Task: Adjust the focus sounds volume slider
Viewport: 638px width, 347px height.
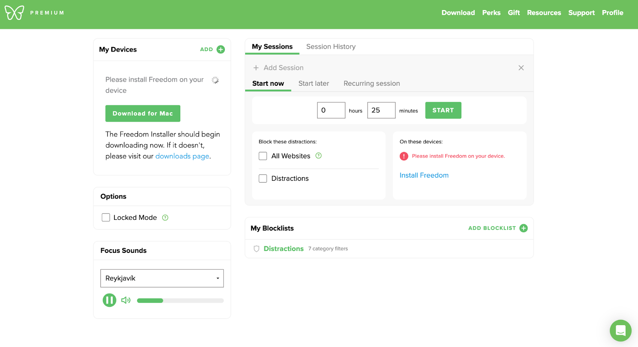Action: pyautogui.click(x=180, y=300)
